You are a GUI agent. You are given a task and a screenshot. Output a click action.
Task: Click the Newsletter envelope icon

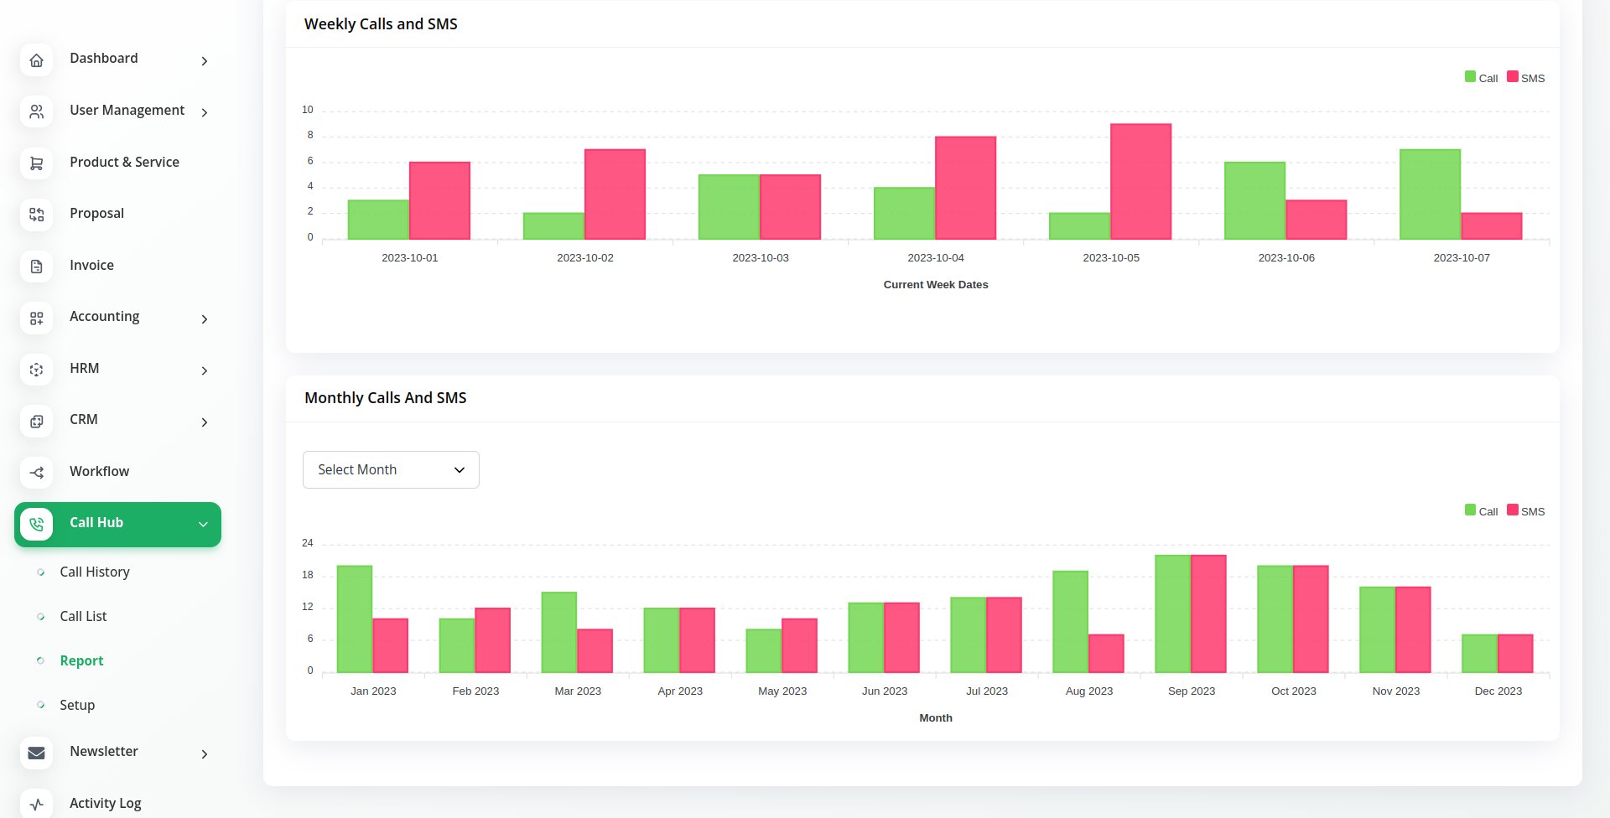coord(36,753)
